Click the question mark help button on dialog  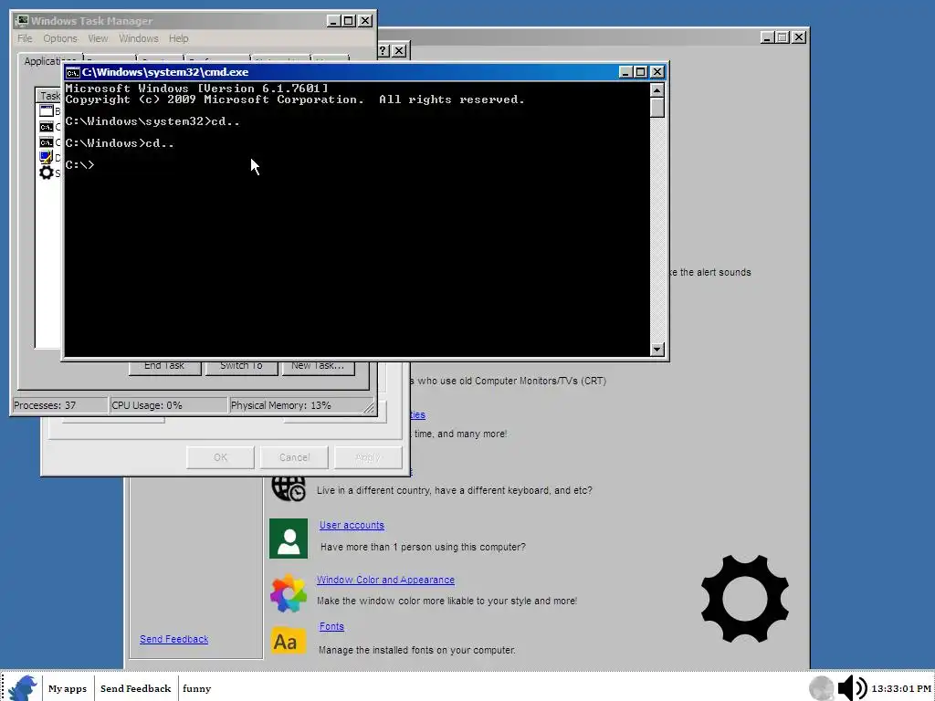pos(383,51)
